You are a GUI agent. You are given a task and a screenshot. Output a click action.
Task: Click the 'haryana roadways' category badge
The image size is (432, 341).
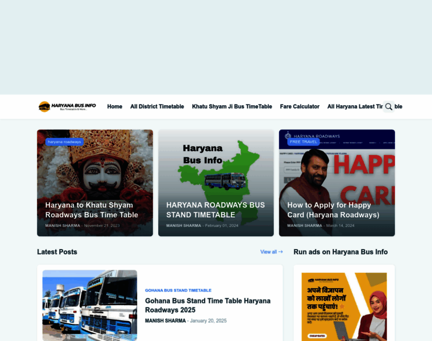[x=64, y=142]
